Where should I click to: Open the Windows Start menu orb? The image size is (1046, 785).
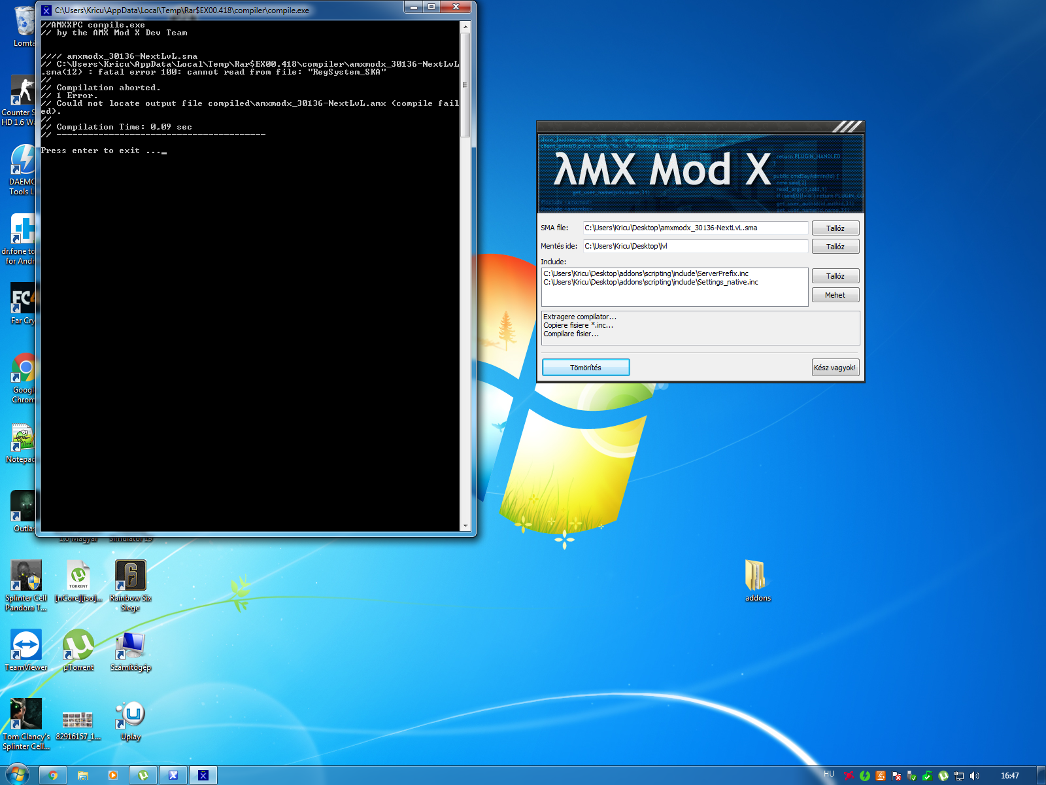point(18,775)
